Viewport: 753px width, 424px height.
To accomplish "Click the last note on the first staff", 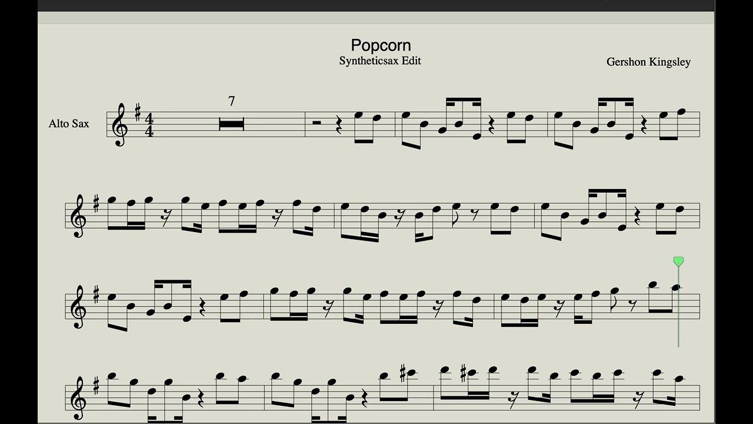I will coord(681,111).
